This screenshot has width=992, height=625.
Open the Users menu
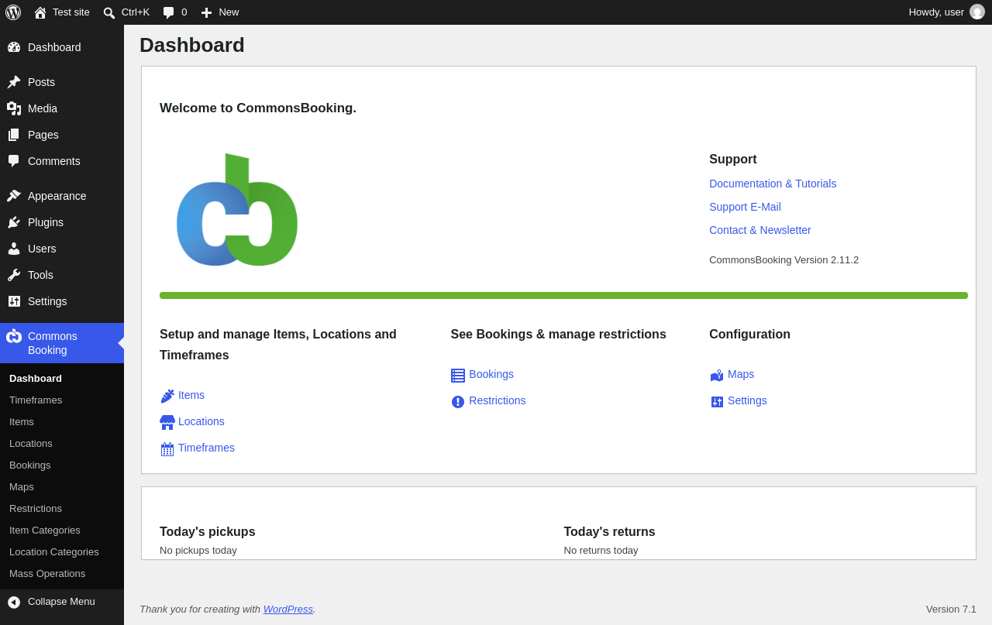62,249
